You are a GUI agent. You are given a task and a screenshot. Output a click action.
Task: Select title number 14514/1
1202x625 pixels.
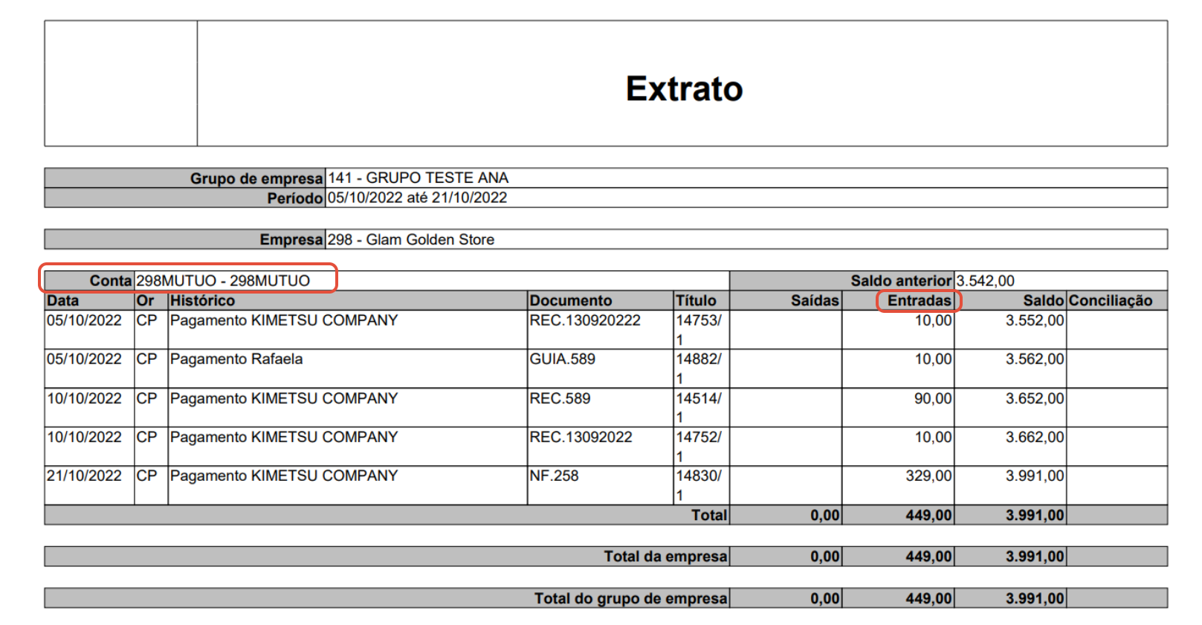coord(699,408)
